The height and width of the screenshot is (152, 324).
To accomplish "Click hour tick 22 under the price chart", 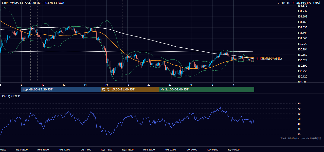I will 170,85.
